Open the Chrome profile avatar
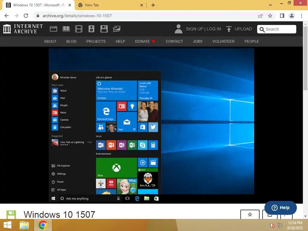Viewport: 308px width, 231px height. point(292,16)
